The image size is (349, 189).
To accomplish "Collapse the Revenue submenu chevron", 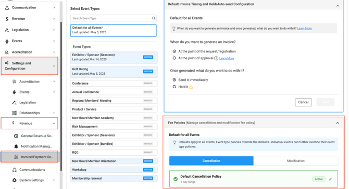I will [x=54, y=124].
